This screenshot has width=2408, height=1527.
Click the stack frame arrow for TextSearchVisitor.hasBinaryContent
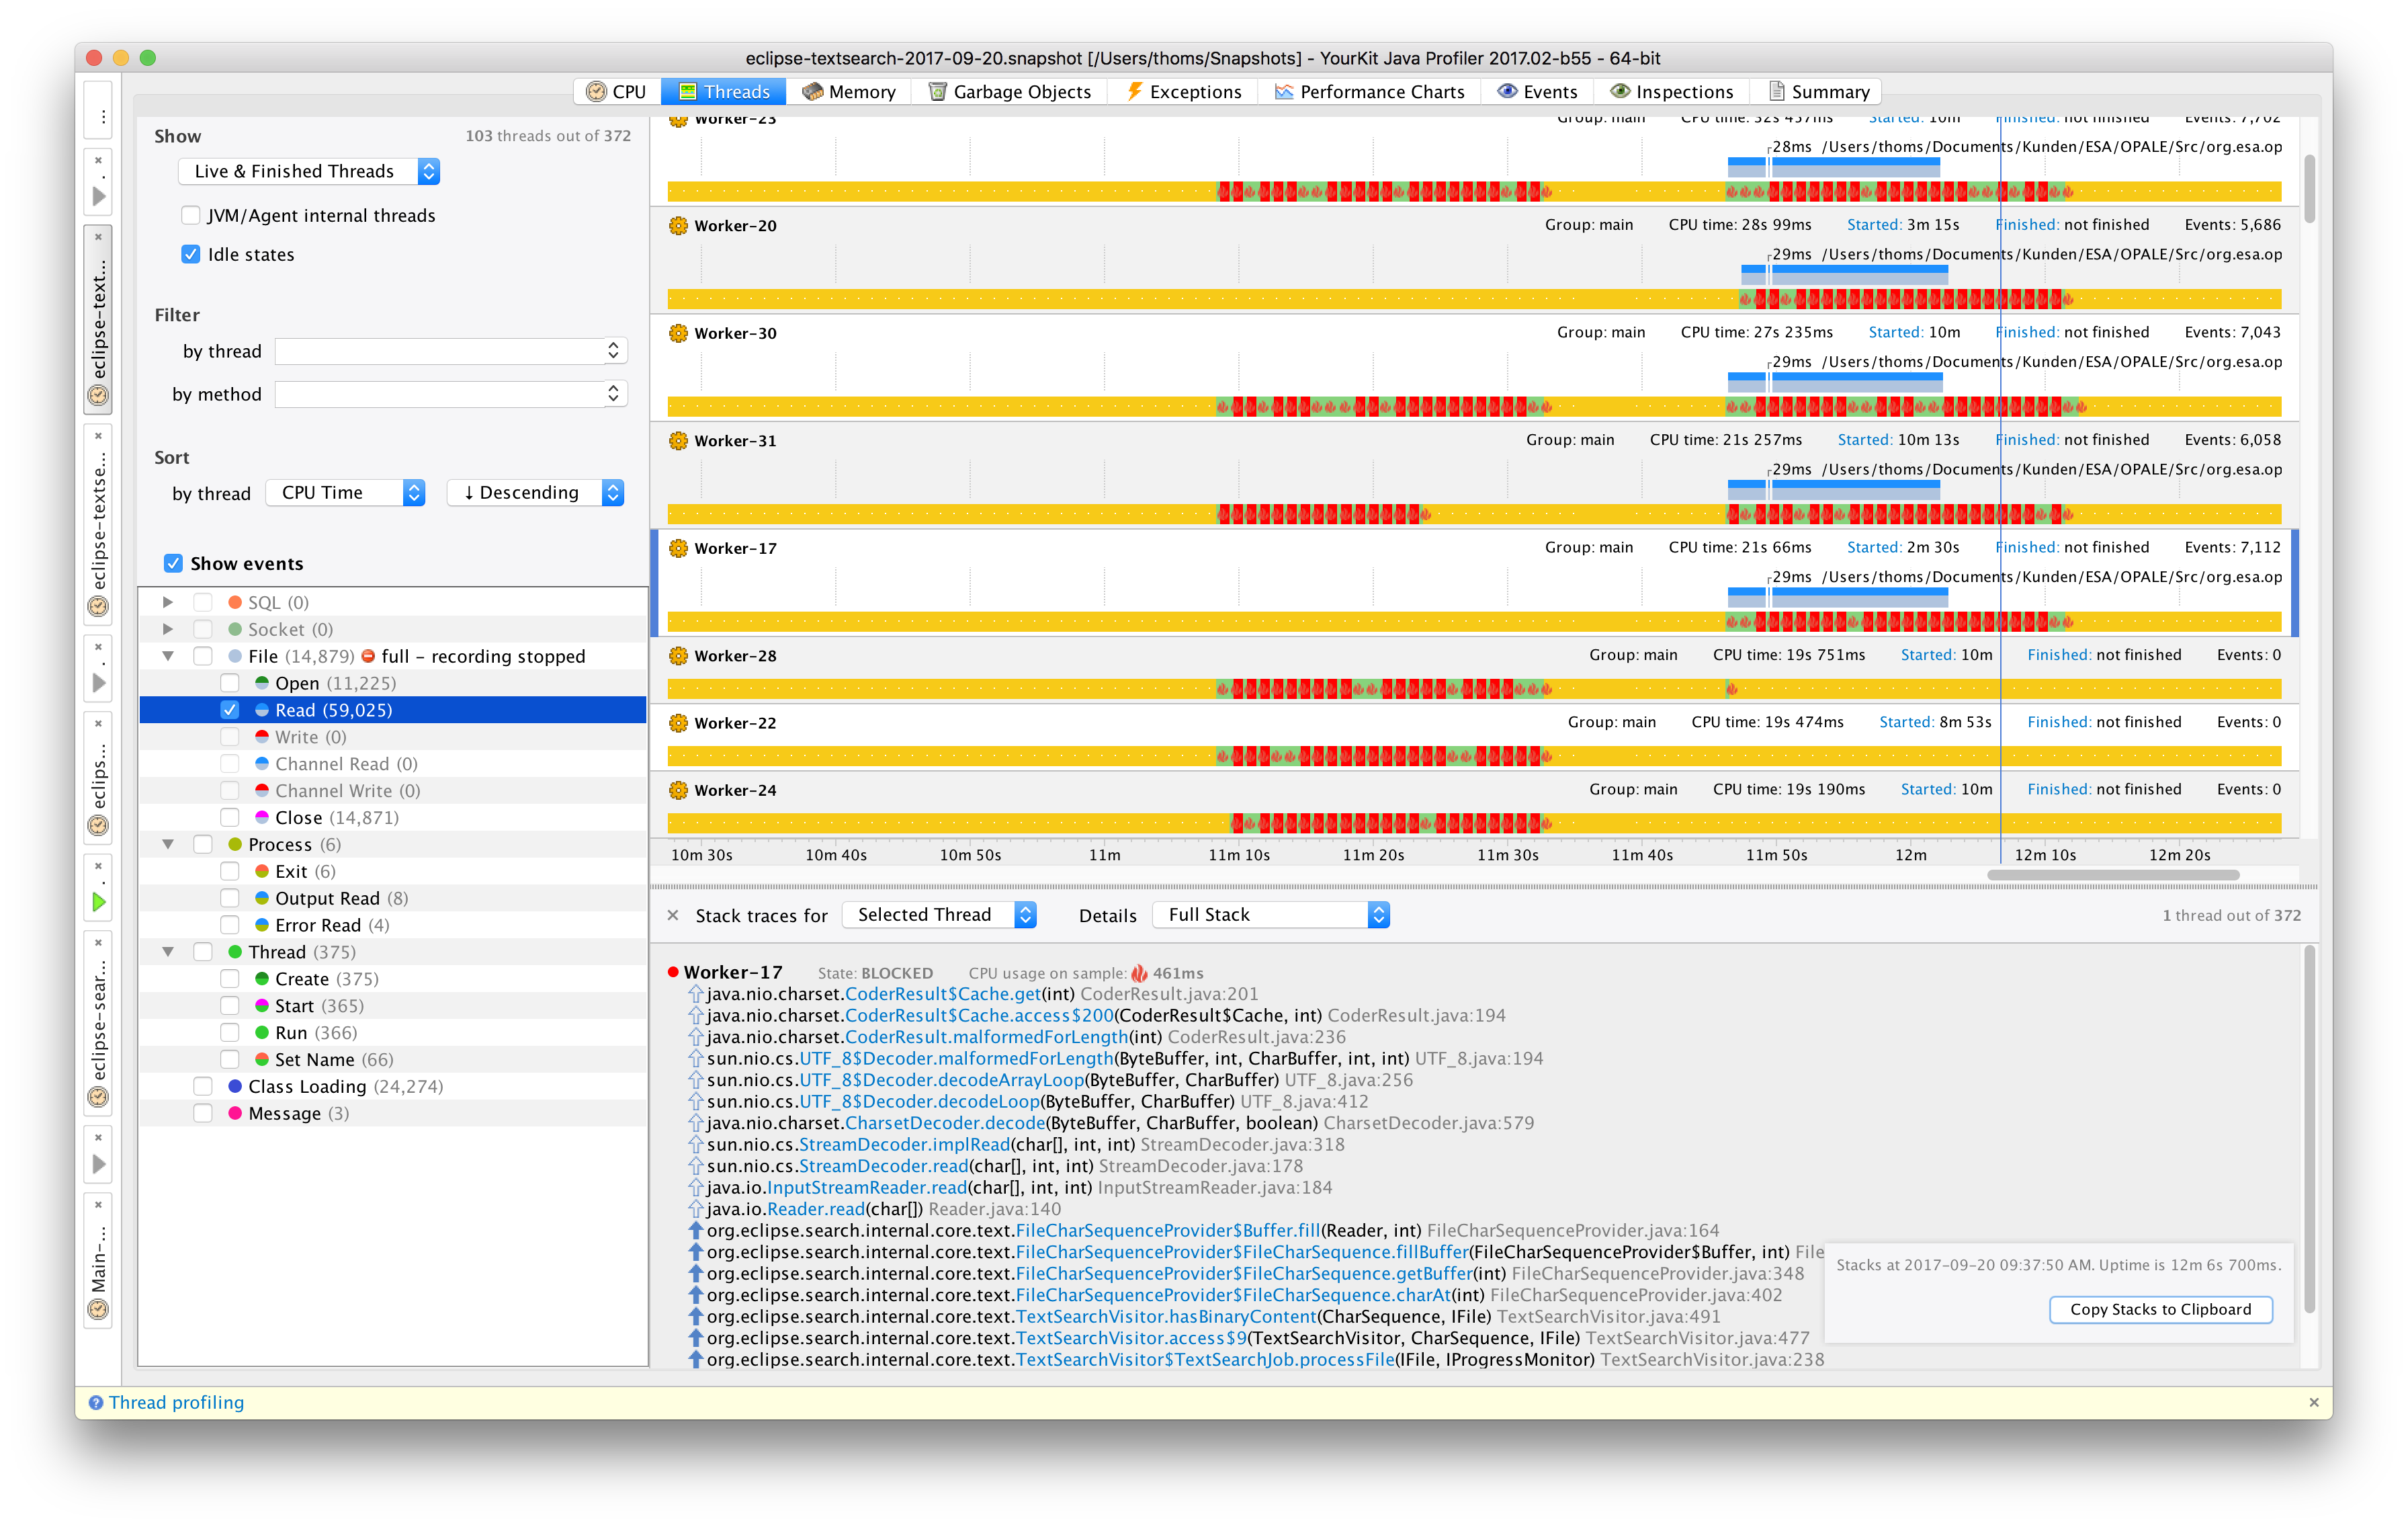(x=696, y=1317)
